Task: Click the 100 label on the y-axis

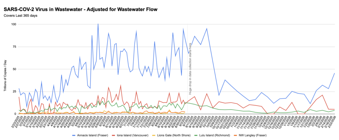Action: [14, 24]
